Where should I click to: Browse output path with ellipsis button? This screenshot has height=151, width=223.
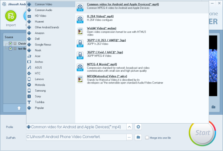129,137
